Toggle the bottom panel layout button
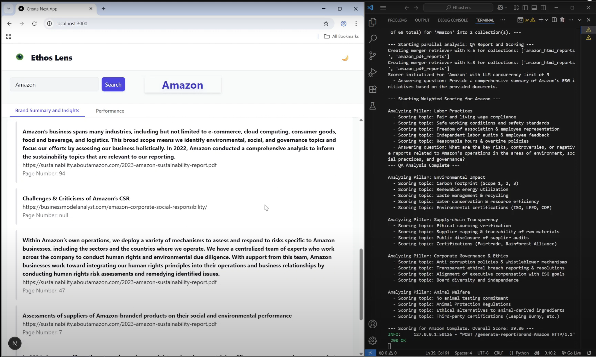This screenshot has height=357, width=596. tap(534, 8)
